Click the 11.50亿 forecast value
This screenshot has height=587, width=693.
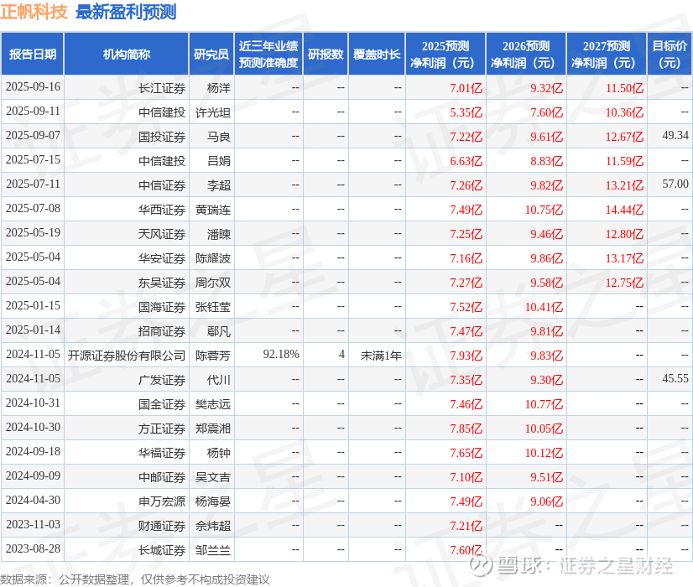(624, 88)
